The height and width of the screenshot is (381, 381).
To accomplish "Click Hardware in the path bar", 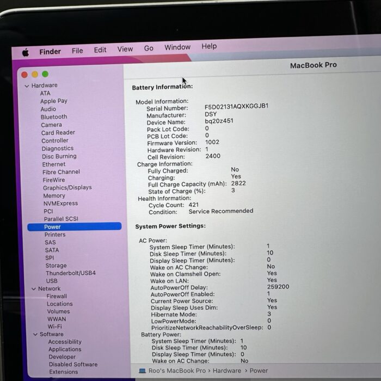I will coord(227,371).
